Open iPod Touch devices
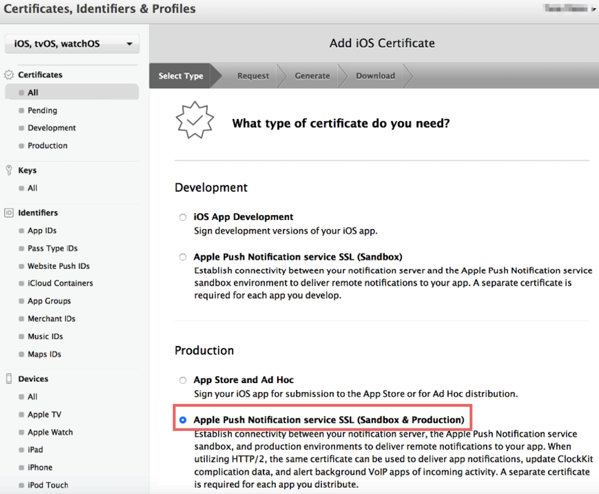This screenshot has height=494, width=599. (x=48, y=485)
